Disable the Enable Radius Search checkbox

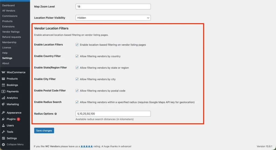pos(77,102)
